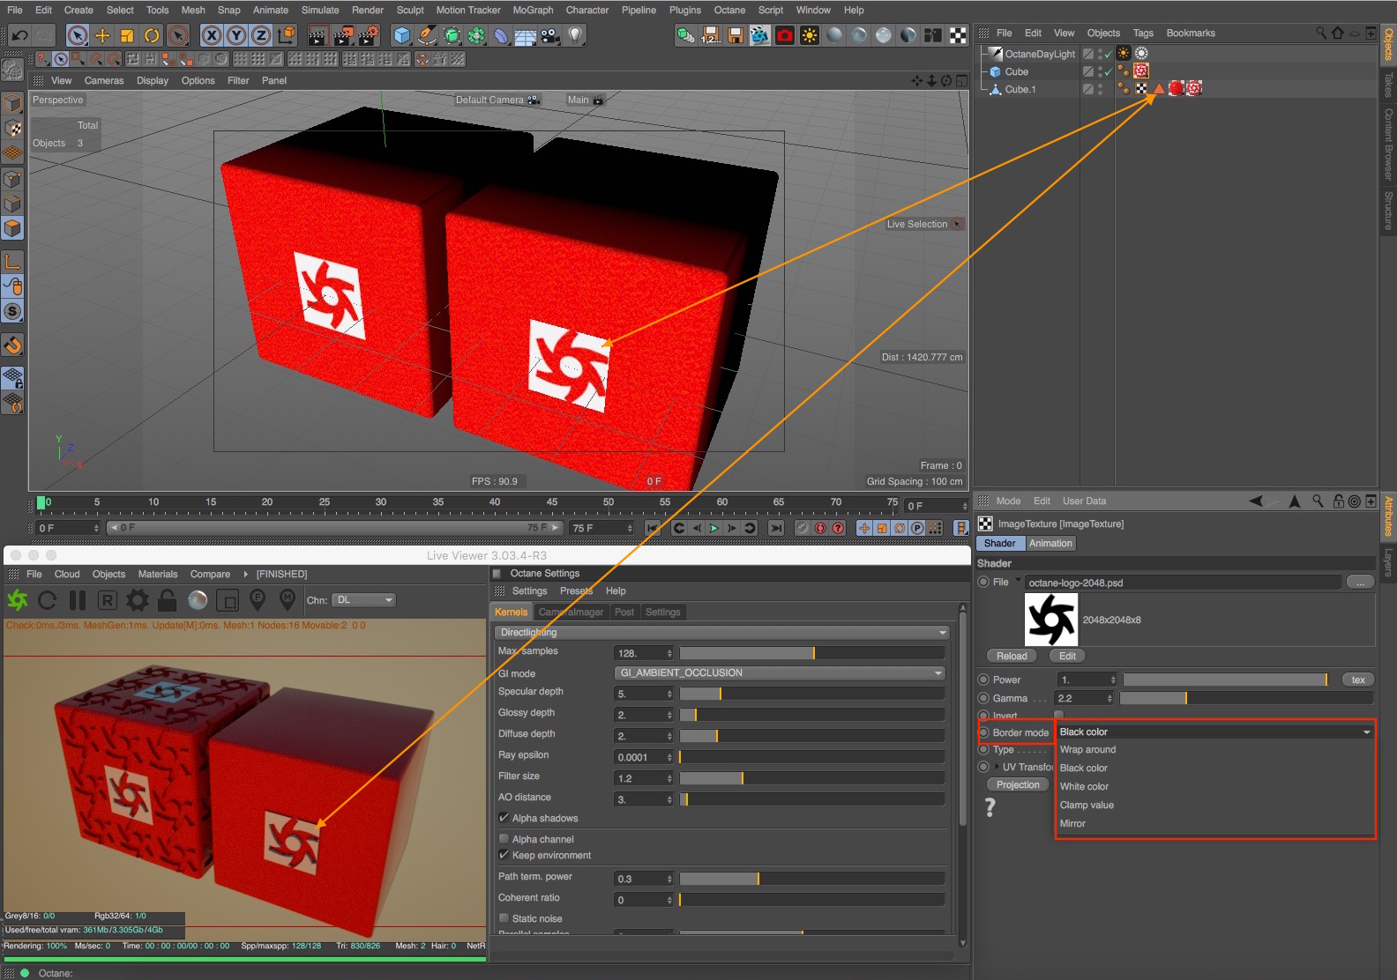Select the Rotate tool in the top toolbar
1397x980 pixels.
153,35
